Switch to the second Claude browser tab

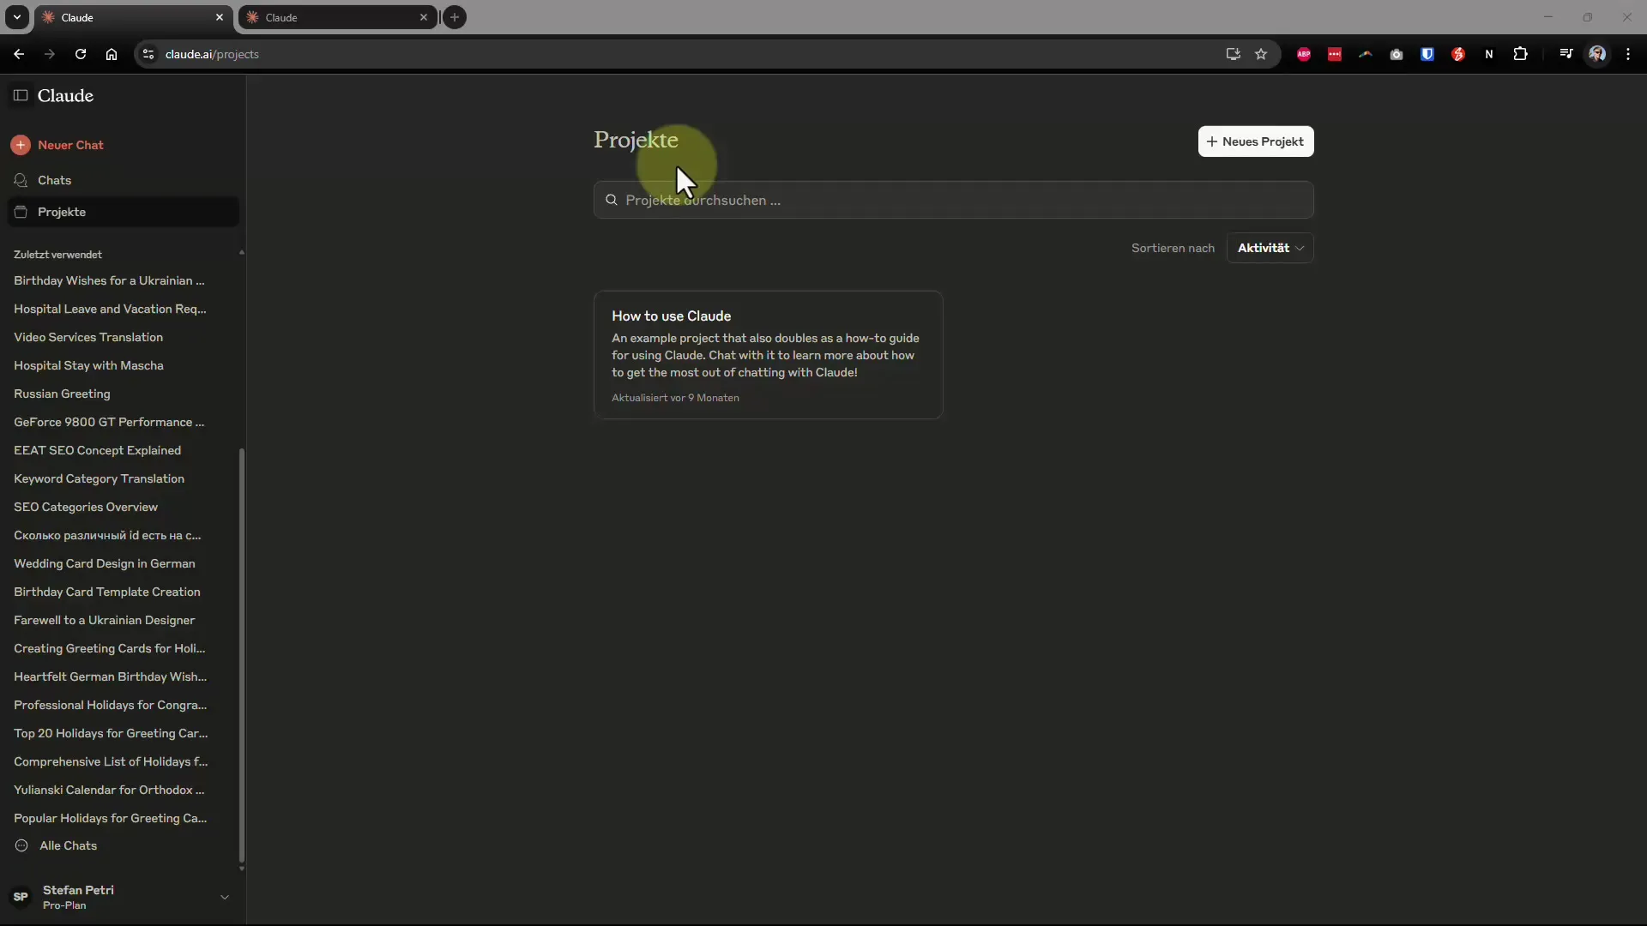click(336, 17)
